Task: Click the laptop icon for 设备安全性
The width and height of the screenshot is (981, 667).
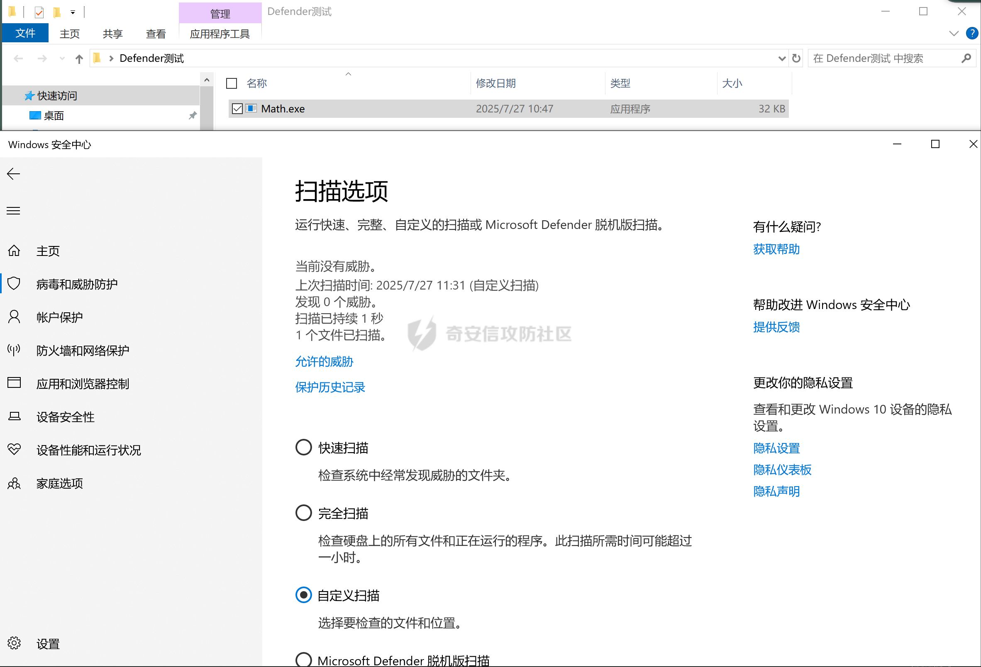Action: (x=14, y=416)
